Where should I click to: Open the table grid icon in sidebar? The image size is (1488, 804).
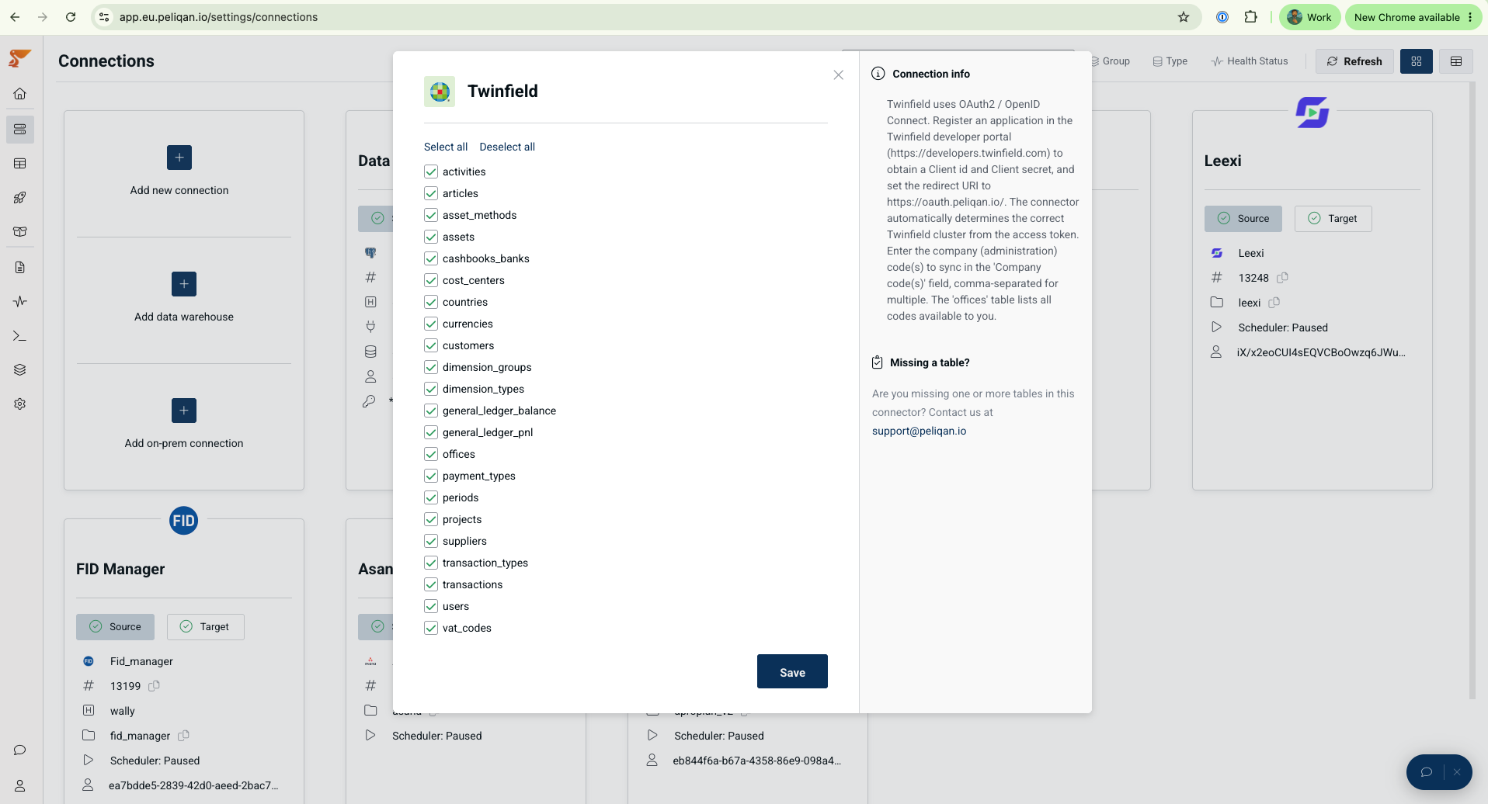pos(20,164)
